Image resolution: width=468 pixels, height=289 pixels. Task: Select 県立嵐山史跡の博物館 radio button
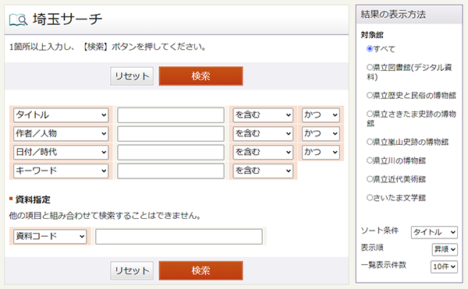(370, 142)
